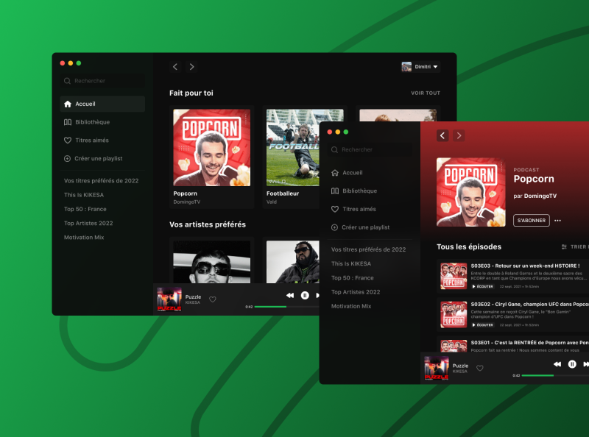The height and width of the screenshot is (437, 589).
Task: Open the more options menu beside S'ABONNER
Action: [x=558, y=220]
